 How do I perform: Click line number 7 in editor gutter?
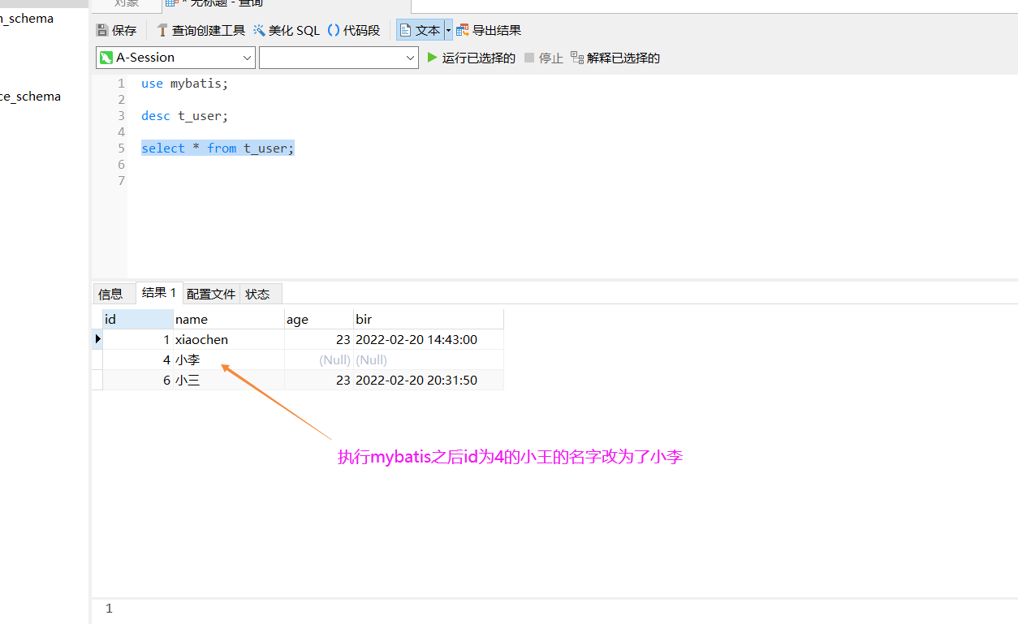click(x=121, y=180)
